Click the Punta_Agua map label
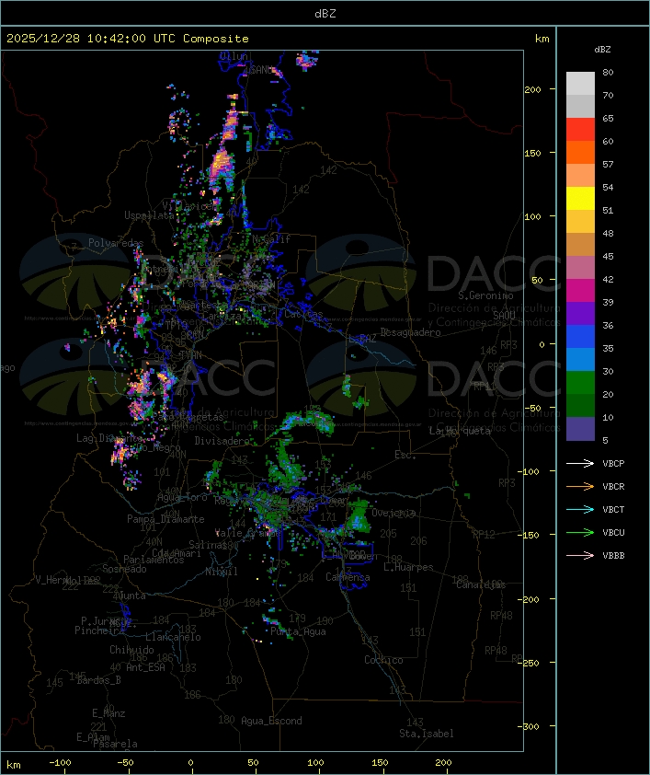 click(298, 631)
